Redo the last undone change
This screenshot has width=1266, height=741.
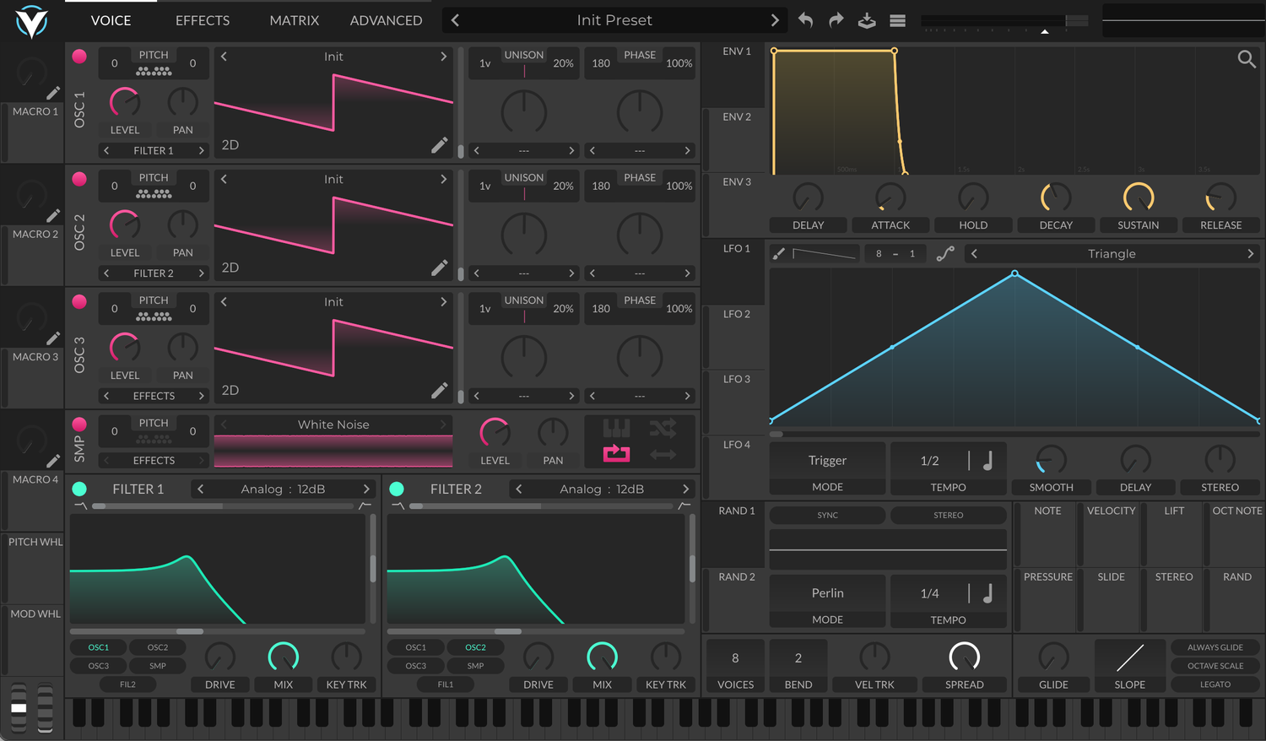tap(836, 20)
